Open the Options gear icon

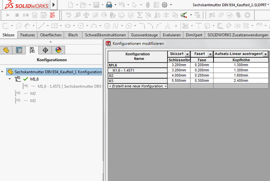coord(164,5)
